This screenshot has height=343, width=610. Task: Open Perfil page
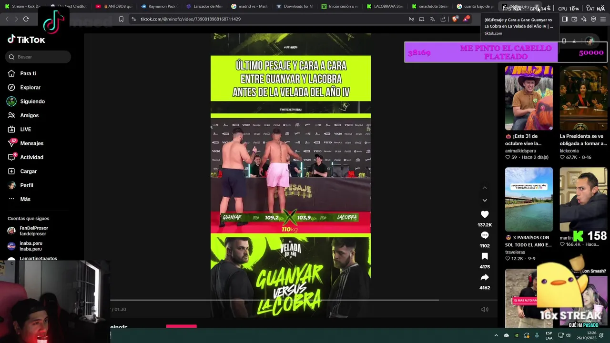(27, 185)
